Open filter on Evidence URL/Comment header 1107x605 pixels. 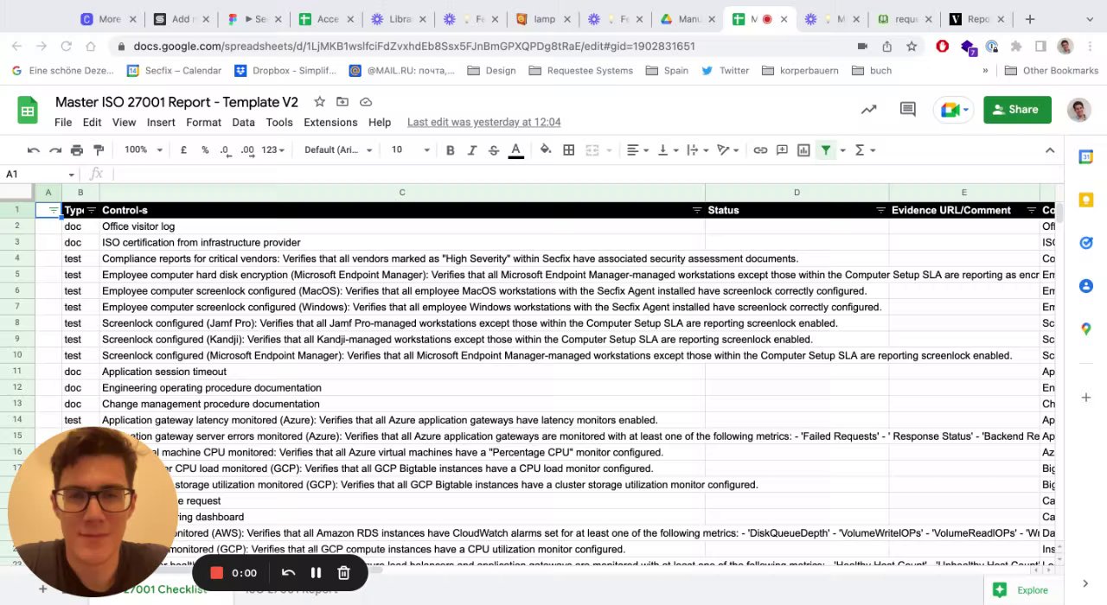point(1031,210)
